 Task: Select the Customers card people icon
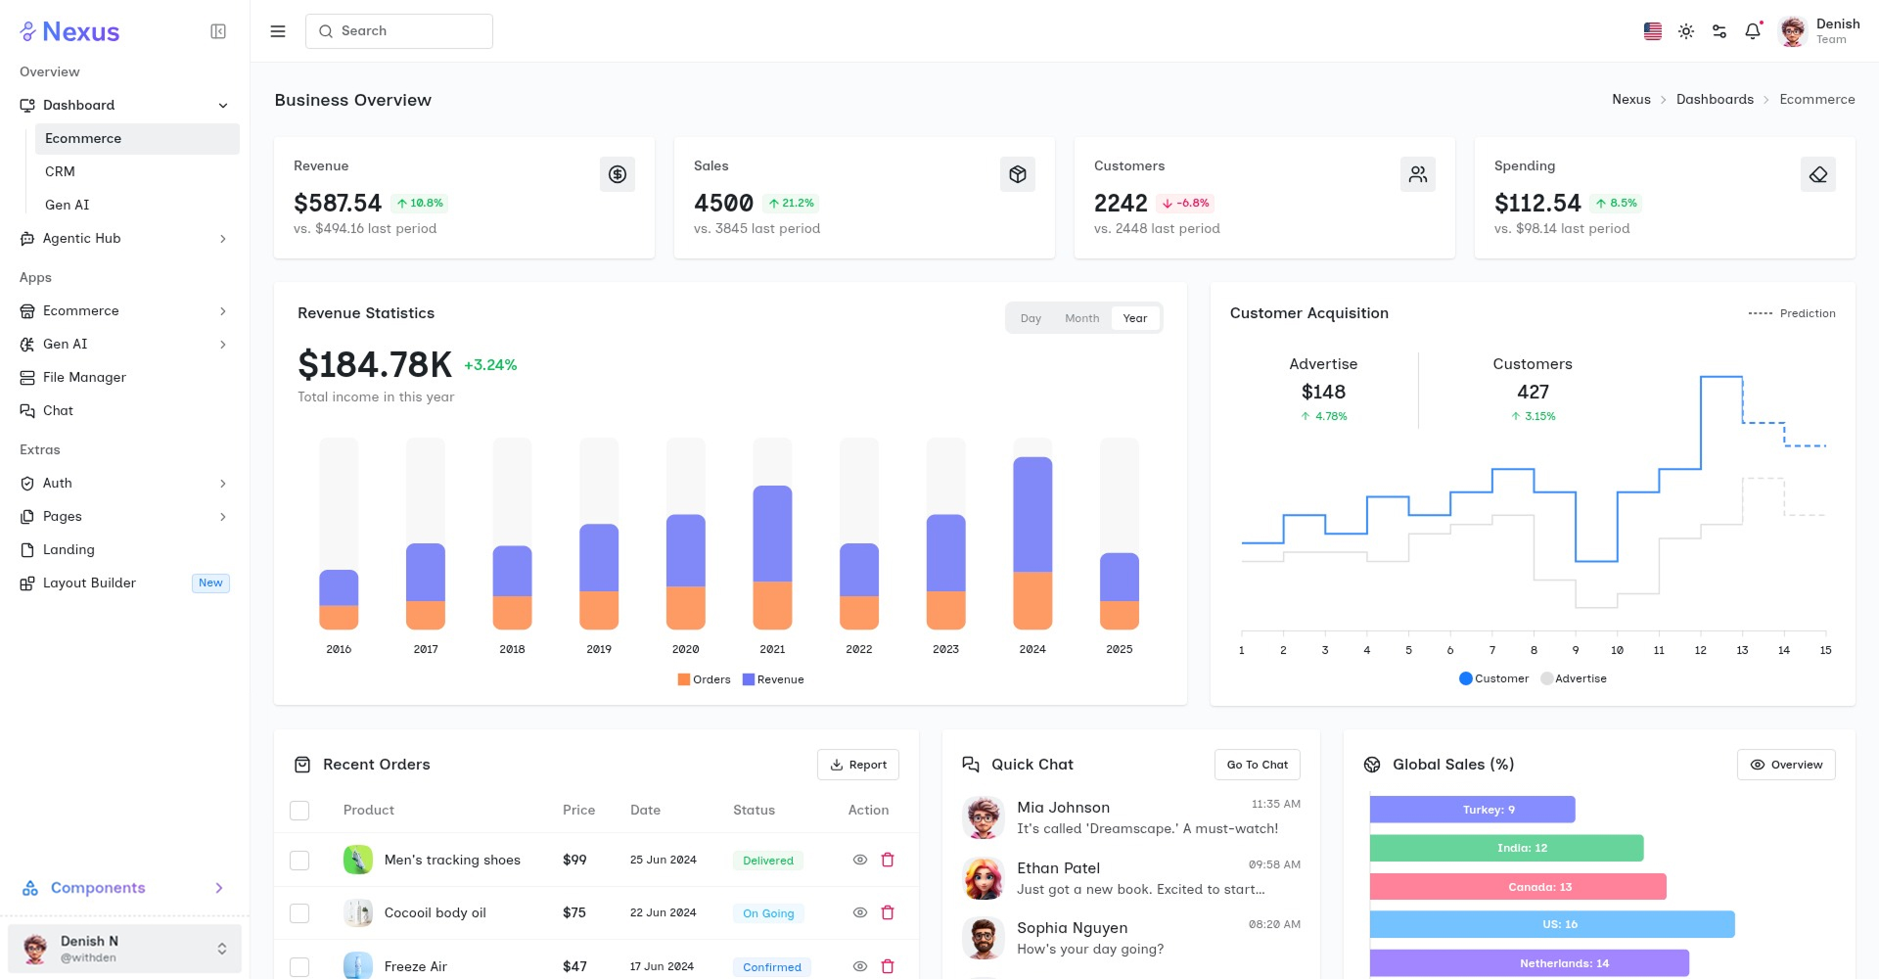pos(1419,174)
